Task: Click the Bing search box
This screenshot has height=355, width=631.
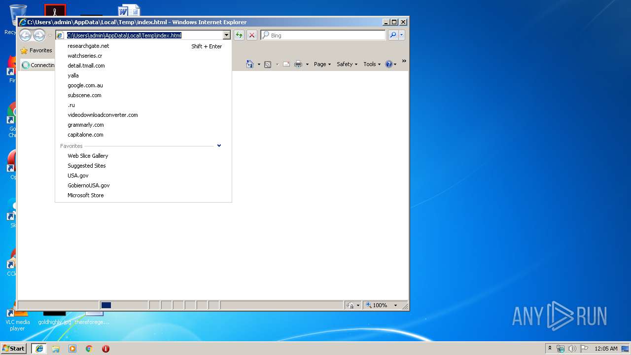Action: 323,35
